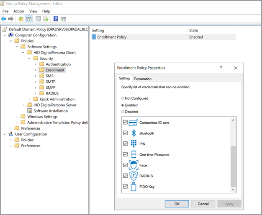Collapse the Security tree node
This screenshot has height=215, width=262.
[x=29, y=59]
